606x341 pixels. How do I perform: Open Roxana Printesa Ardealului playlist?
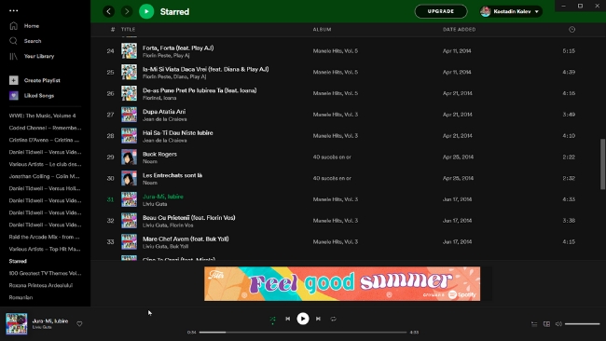(41, 285)
